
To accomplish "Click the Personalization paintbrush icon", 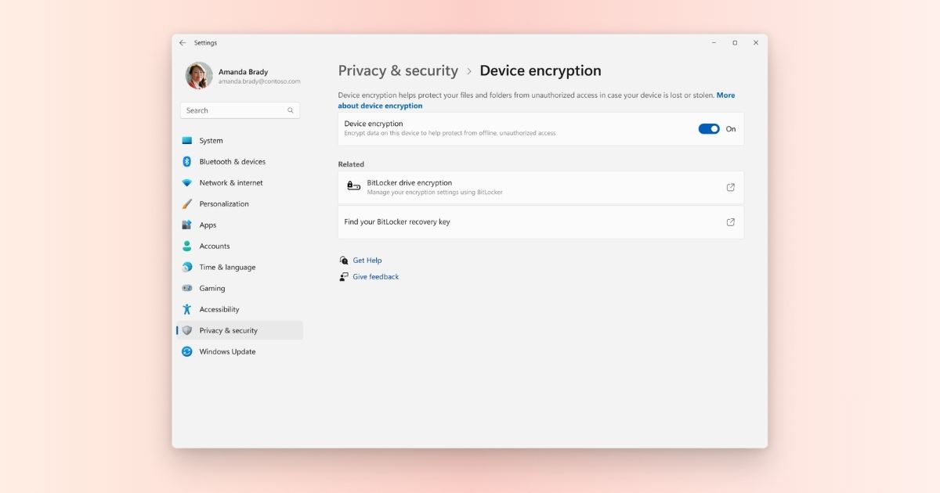I will click(x=187, y=204).
